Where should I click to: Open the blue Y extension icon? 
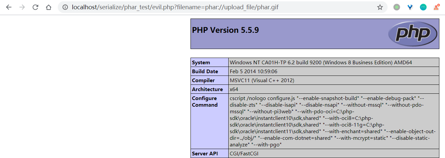point(410,7)
